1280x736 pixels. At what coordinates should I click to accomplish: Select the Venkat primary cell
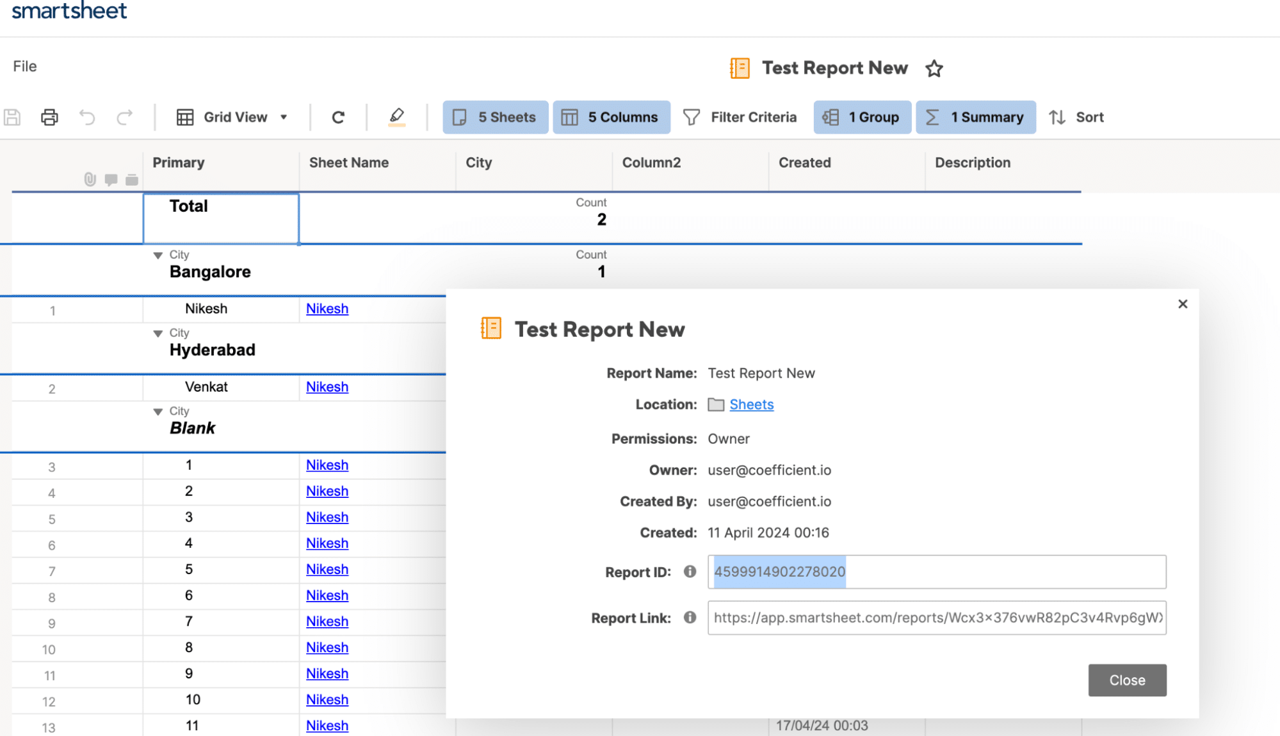tap(221, 387)
